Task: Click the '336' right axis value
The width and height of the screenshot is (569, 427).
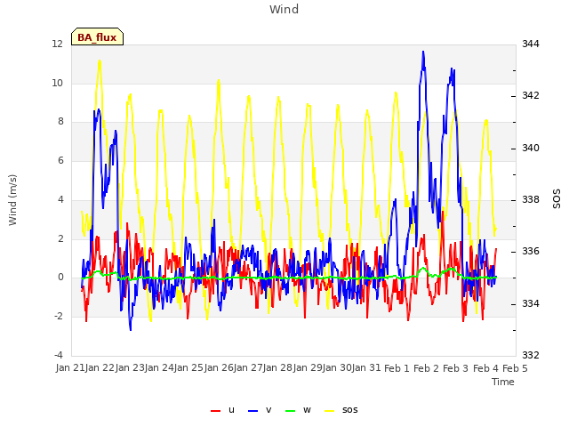Action: pos(531,251)
